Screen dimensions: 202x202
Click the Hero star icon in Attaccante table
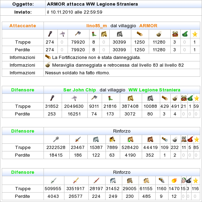pyautogui.click(x=195, y=34)
